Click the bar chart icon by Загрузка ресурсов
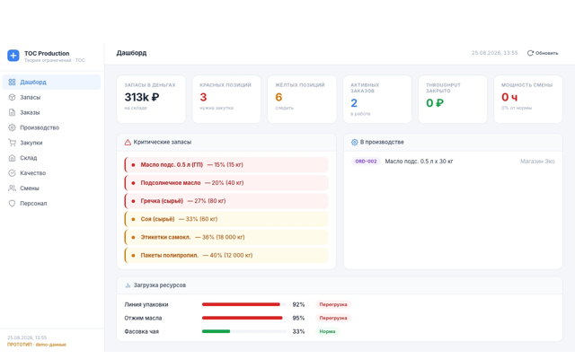Image resolution: width=575 pixels, height=359 pixels. pyautogui.click(x=128, y=285)
